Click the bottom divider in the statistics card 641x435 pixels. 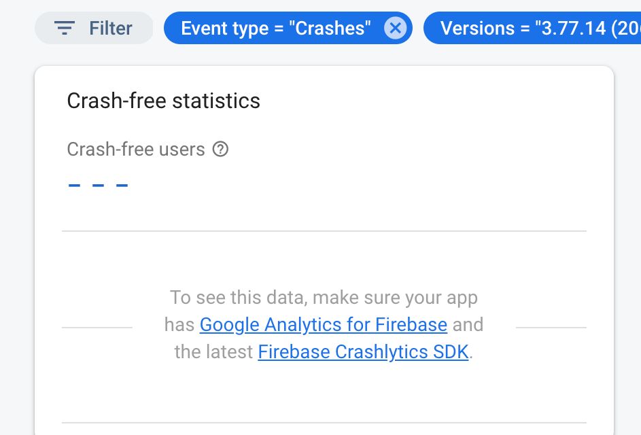pyautogui.click(x=324, y=423)
